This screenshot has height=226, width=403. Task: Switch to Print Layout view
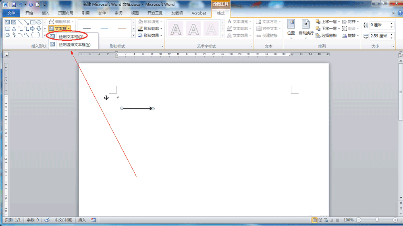click(x=314, y=220)
